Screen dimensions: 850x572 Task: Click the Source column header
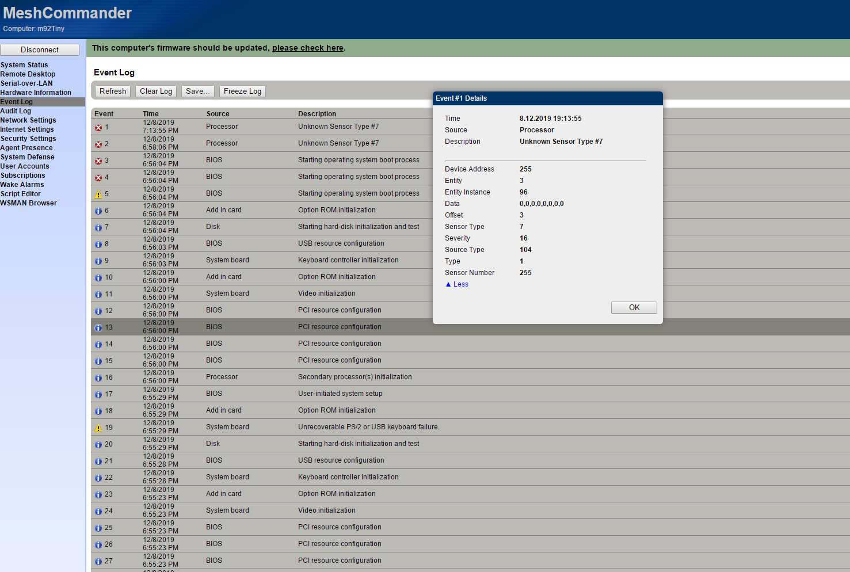pyautogui.click(x=218, y=114)
